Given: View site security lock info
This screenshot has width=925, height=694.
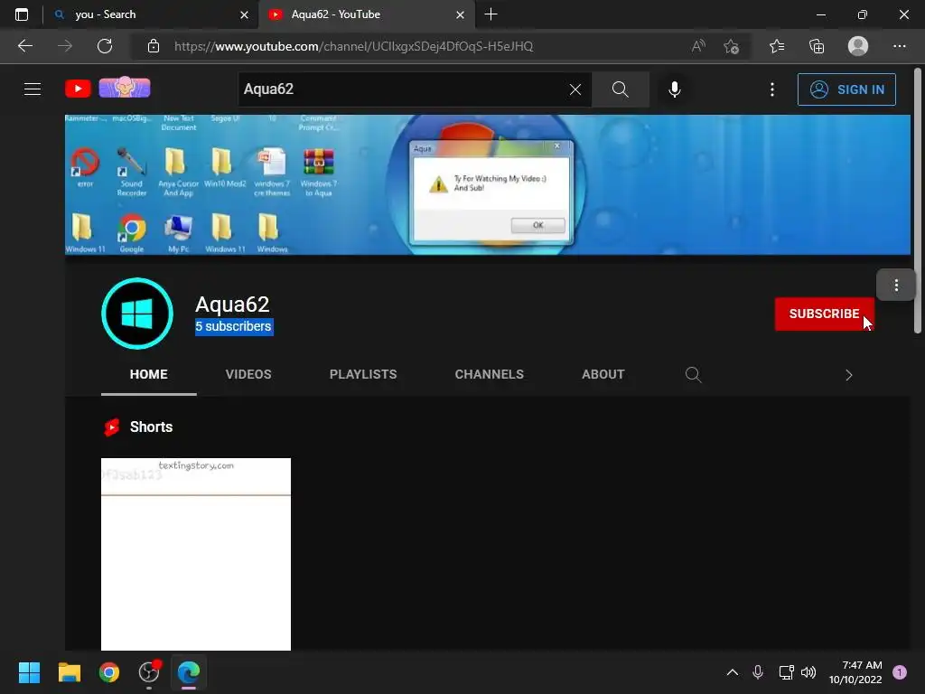Looking at the screenshot, I should 154,46.
